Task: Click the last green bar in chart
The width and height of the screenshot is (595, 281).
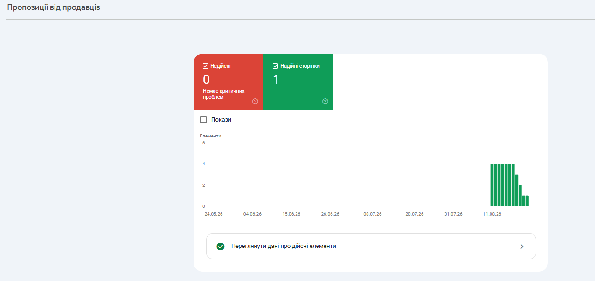Action: (x=527, y=201)
